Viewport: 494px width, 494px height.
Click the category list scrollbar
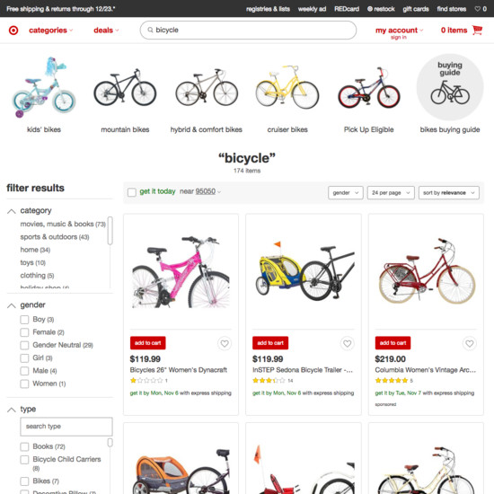[x=110, y=231]
